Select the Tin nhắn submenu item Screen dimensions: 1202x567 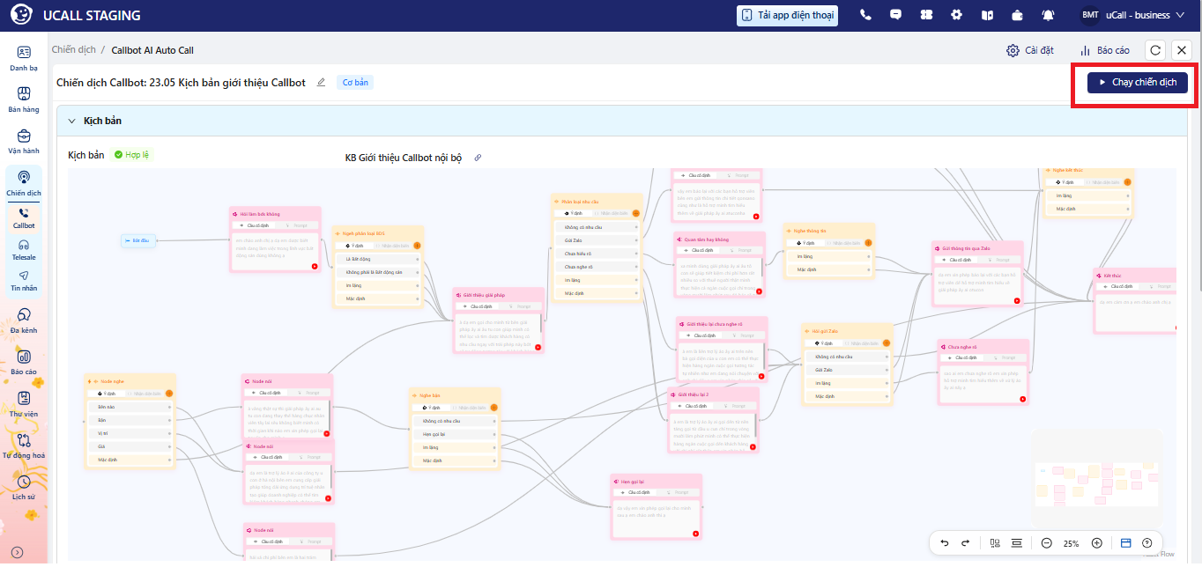[24, 281]
